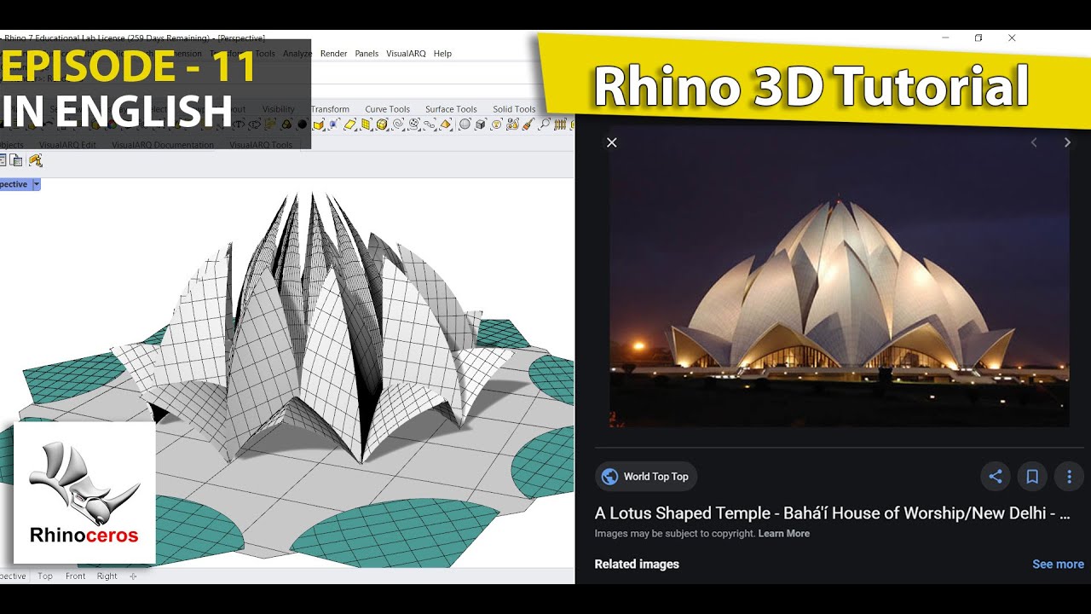Click the yellow tool icon beside clipboard
The height and width of the screenshot is (614, 1091).
pos(35,160)
